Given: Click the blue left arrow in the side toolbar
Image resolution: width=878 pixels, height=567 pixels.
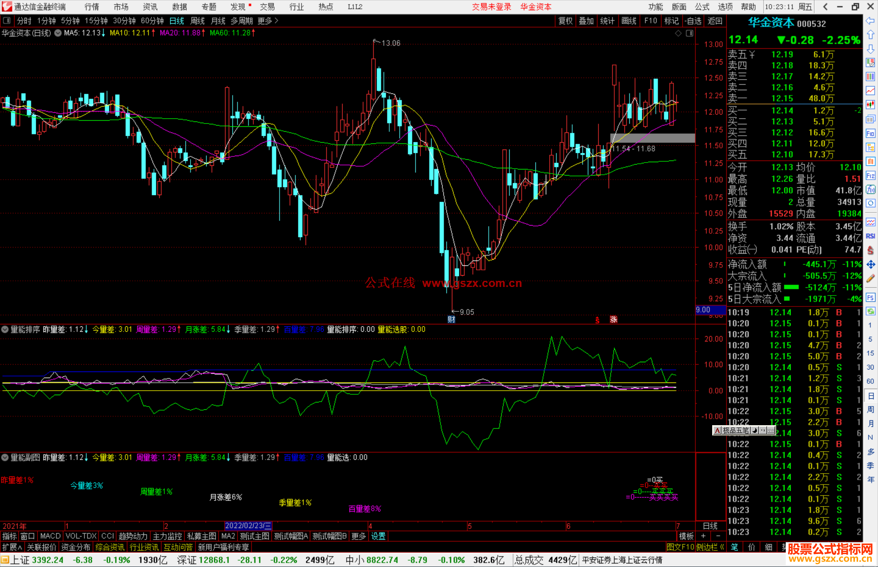Looking at the screenshot, I should click(x=870, y=21).
